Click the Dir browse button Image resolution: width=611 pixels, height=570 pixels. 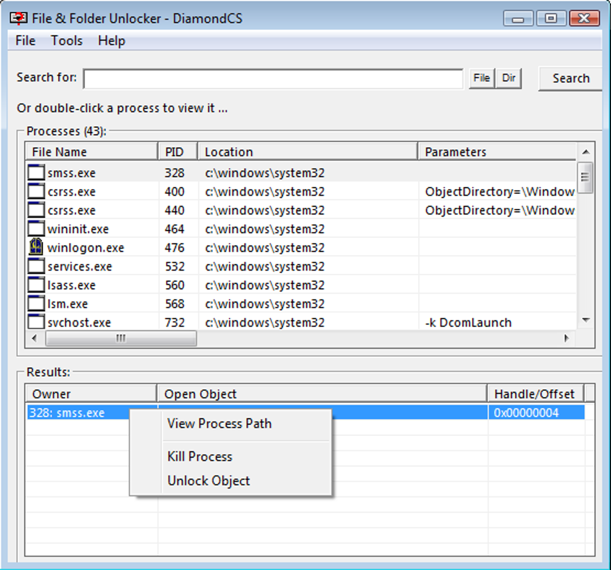pos(509,78)
